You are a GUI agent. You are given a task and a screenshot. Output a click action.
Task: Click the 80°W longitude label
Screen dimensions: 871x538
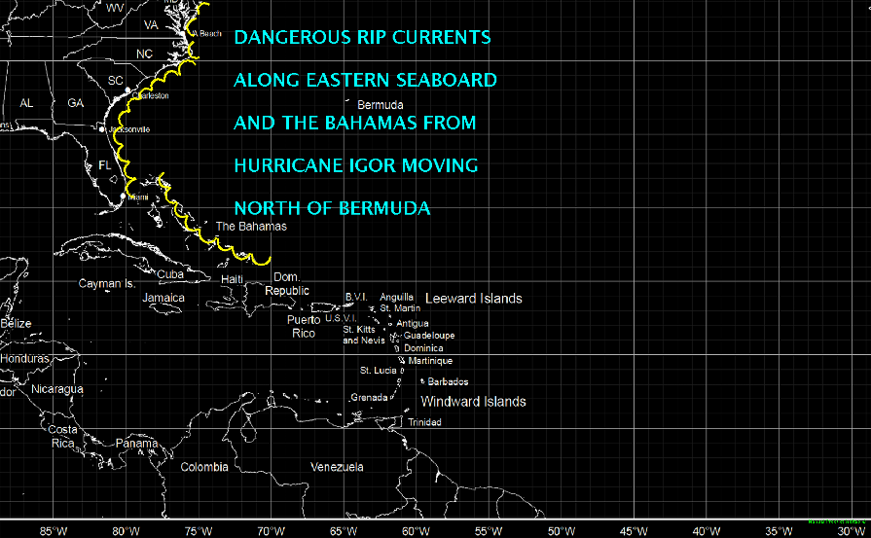pos(127,531)
